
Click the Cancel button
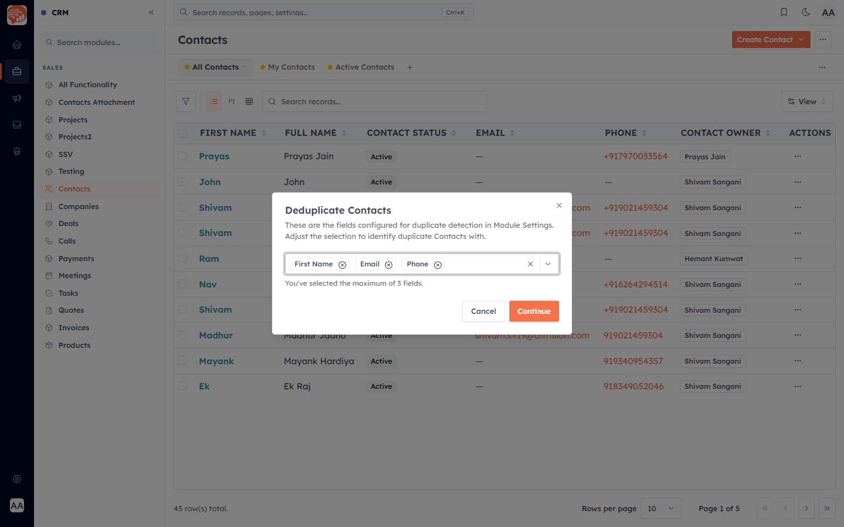coord(484,311)
